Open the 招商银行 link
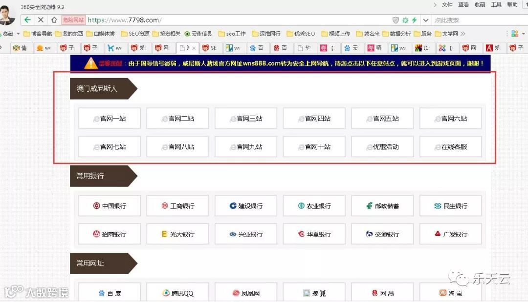 coord(110,234)
